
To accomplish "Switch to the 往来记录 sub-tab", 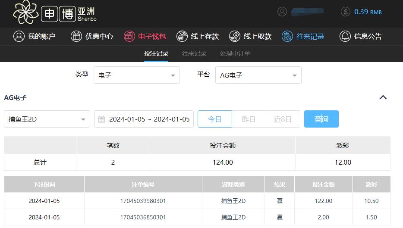I will coord(194,53).
